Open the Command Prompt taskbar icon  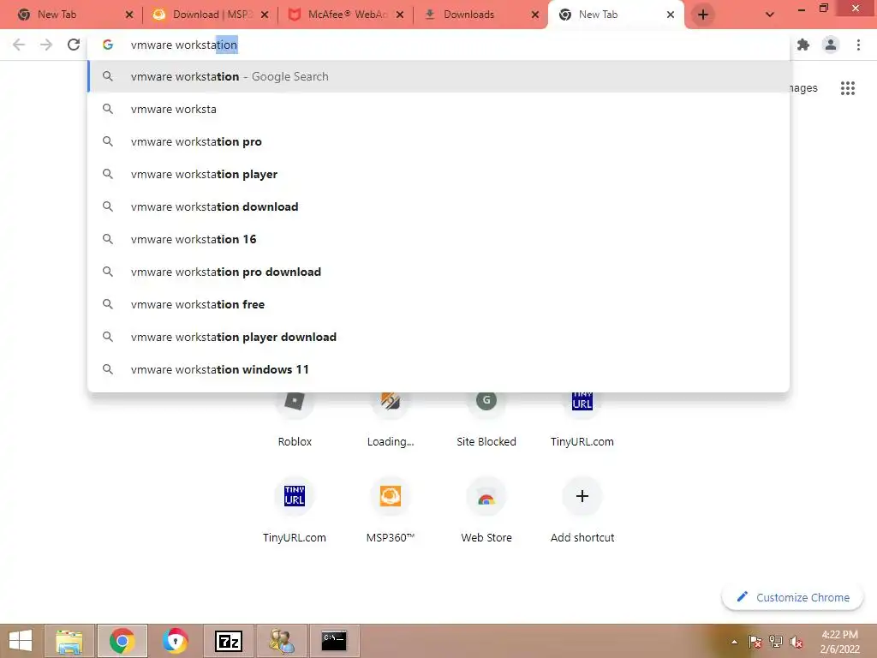pos(334,641)
